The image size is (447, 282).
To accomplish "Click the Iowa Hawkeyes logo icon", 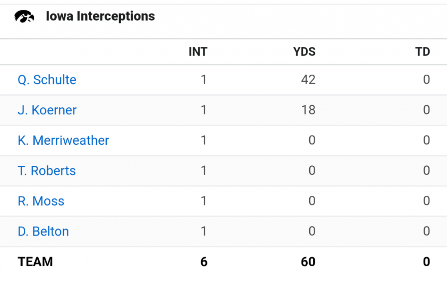I will tap(24, 17).
